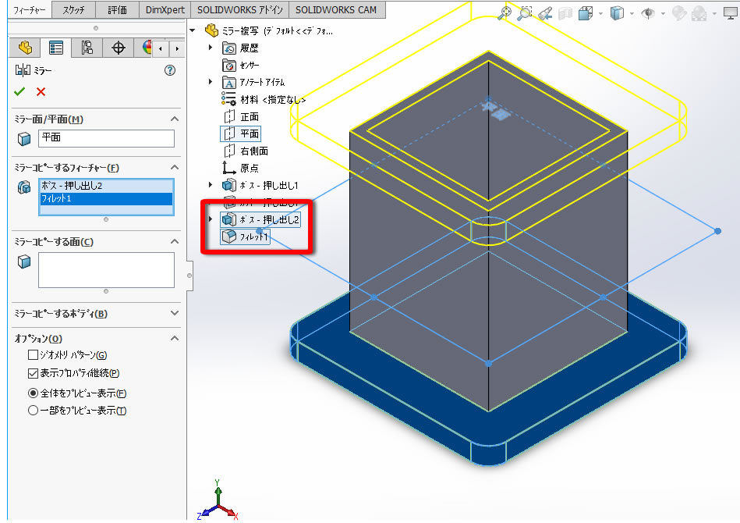This screenshot has width=740, height=523.
Task: Open the mirror help question mark
Action: tap(170, 70)
